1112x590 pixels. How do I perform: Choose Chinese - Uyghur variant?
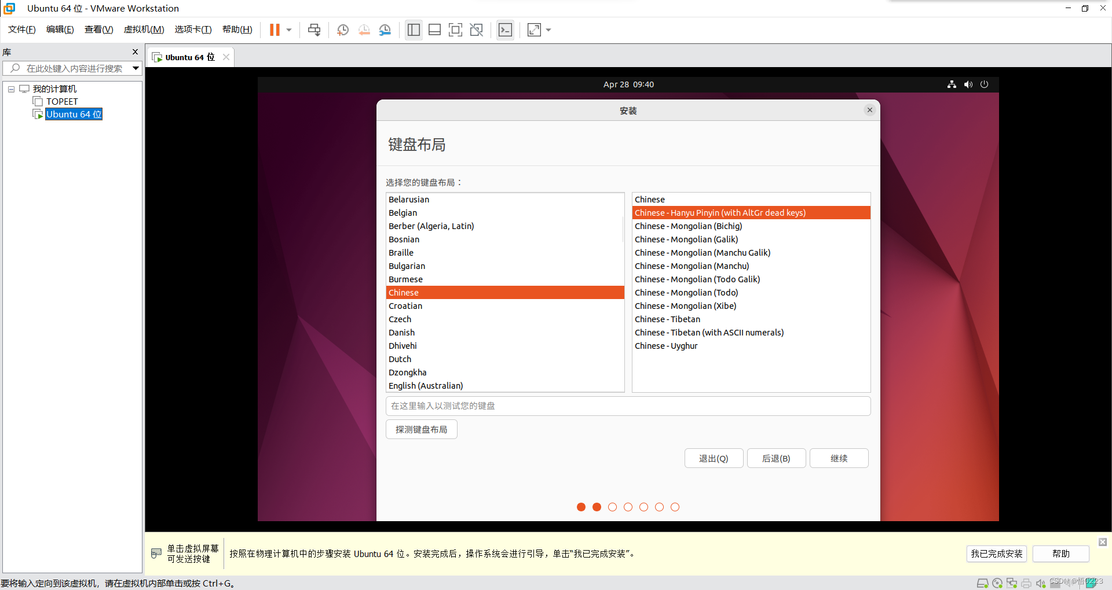coord(751,346)
